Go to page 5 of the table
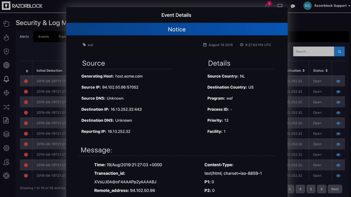Screen dimensions: 351x197 (311, 189)
